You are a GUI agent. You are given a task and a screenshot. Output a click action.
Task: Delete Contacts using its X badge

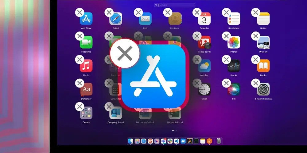click(168, 13)
